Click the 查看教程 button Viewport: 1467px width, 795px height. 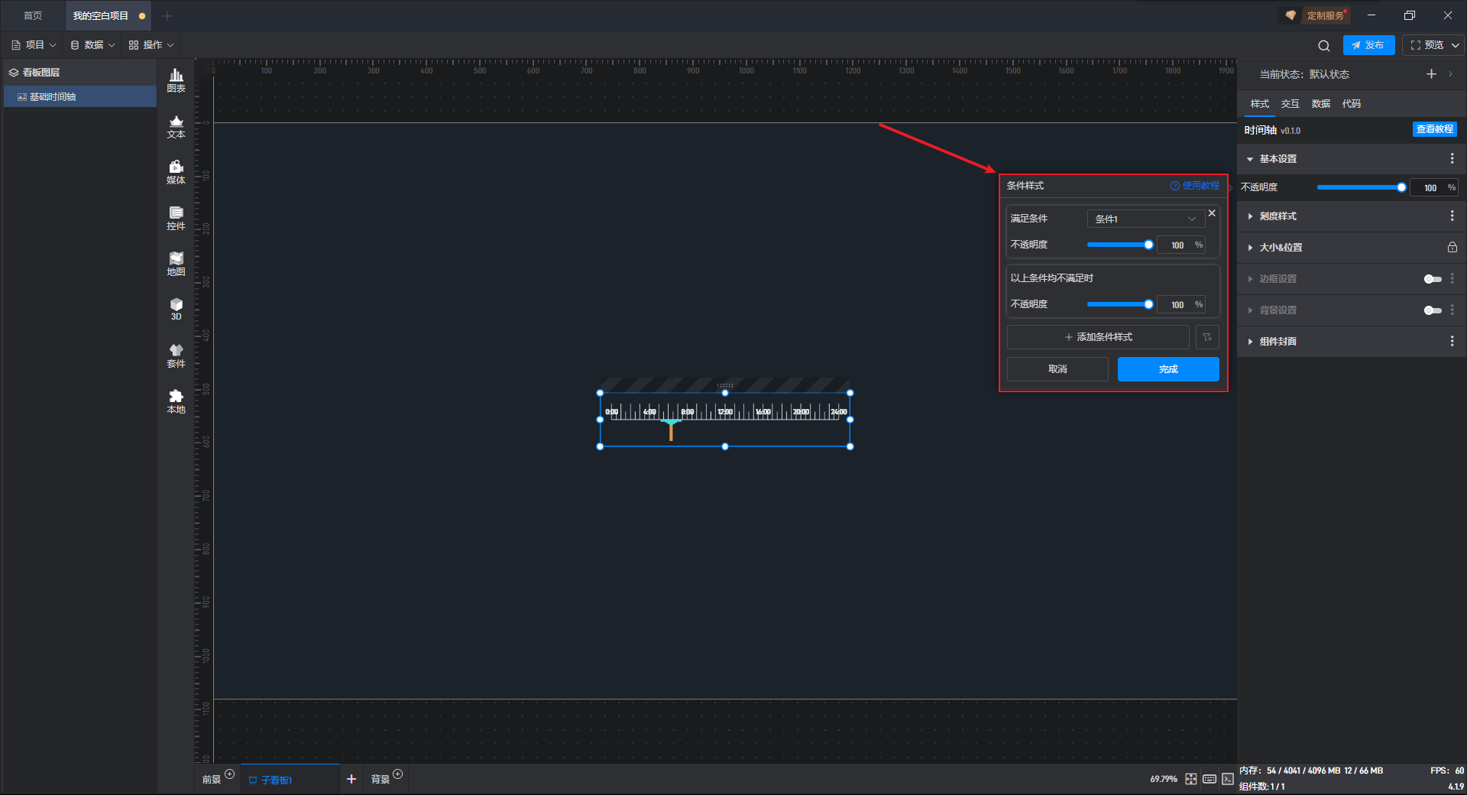coord(1434,129)
